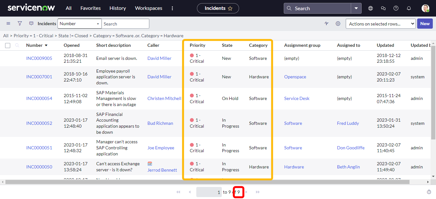Create a record with the New button
Image resolution: width=436 pixels, height=199 pixels.
pyautogui.click(x=425, y=24)
